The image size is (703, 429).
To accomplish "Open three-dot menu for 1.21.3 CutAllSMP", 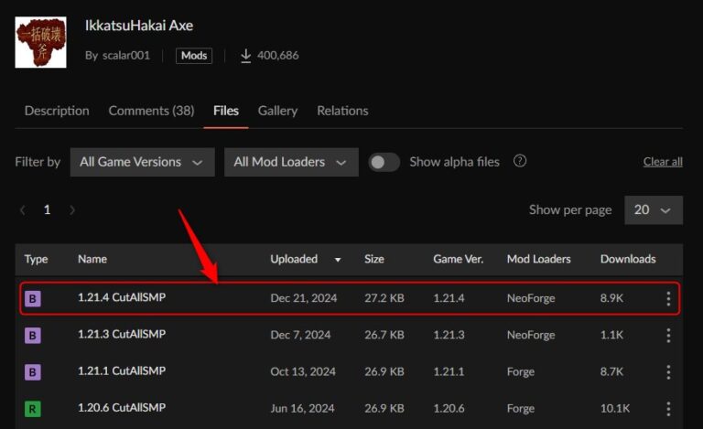I will (668, 336).
